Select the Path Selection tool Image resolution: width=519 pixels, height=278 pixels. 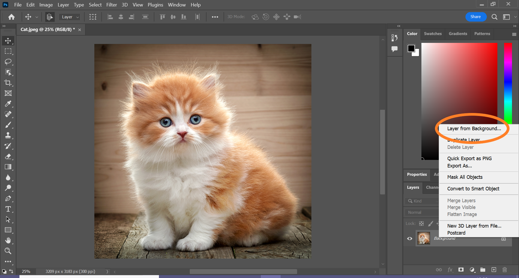click(x=8, y=219)
